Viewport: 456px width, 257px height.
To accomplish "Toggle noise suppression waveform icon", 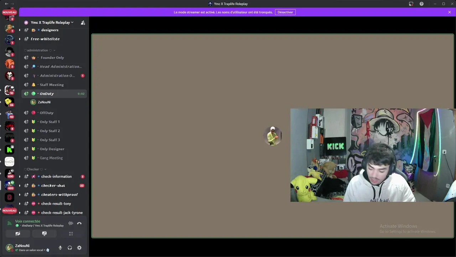I will (71, 223).
